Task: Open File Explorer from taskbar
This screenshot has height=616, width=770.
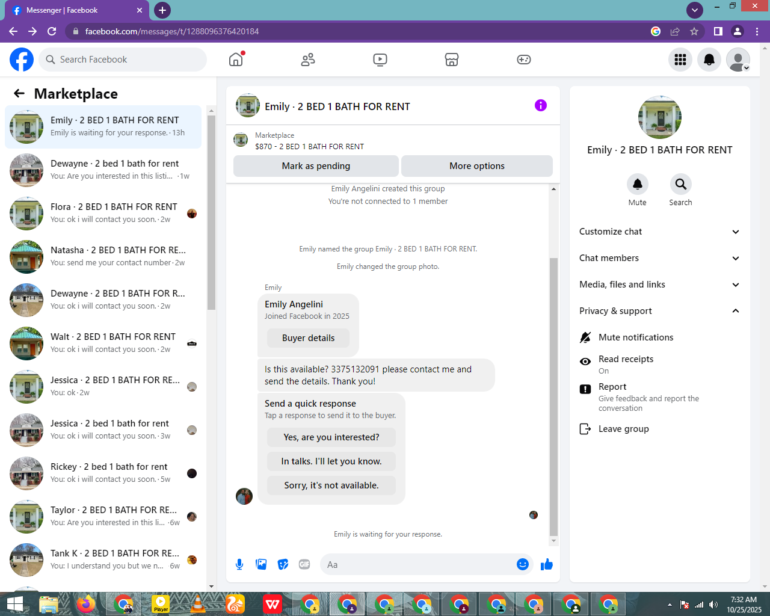Action: (49, 604)
